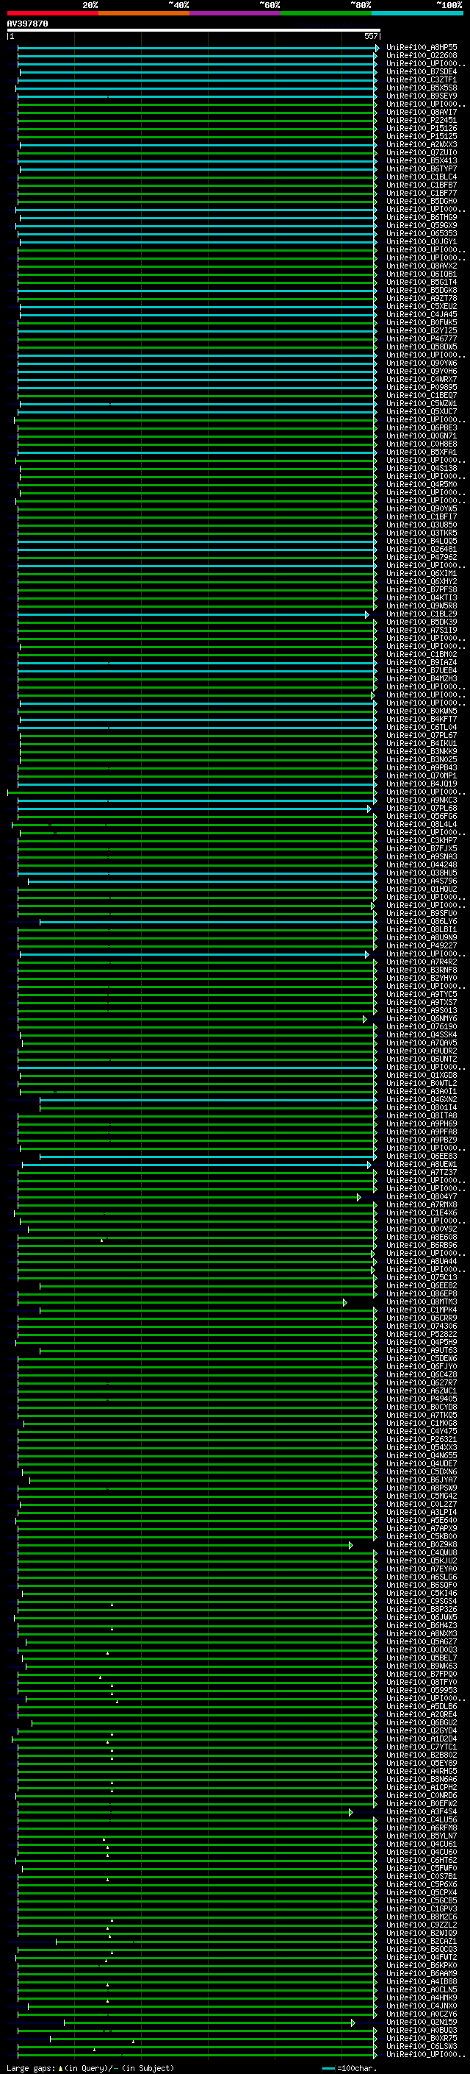Click the yellow gap marker on UniRef100_A6E608 row
This screenshot has width=470, height=2074.
tap(102, 1240)
